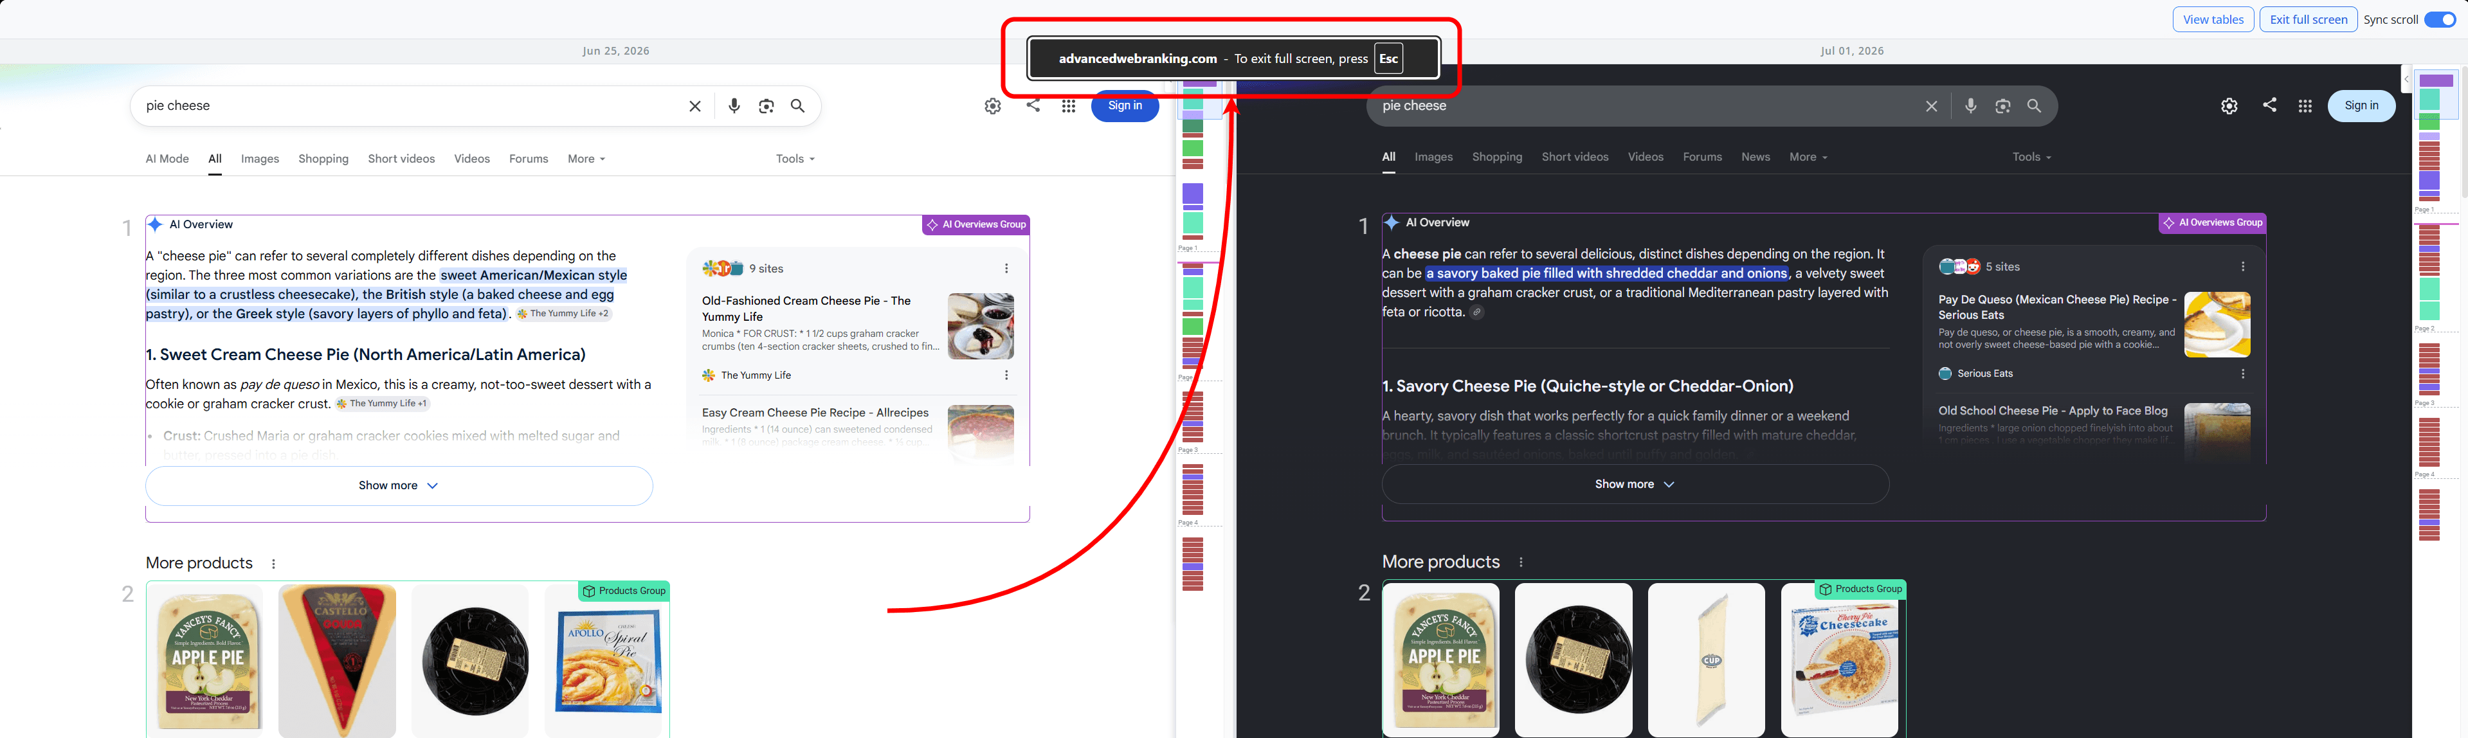The width and height of the screenshot is (2468, 738).
Task: Open Short videos tab in right pane
Action: coord(1575,157)
